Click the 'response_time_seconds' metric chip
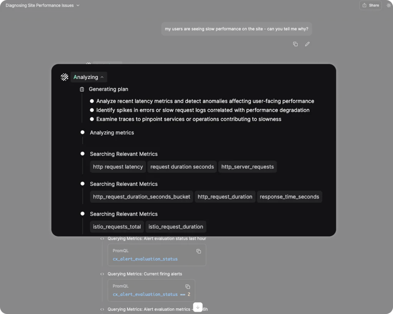This screenshot has width=393, height=314. 289,197
